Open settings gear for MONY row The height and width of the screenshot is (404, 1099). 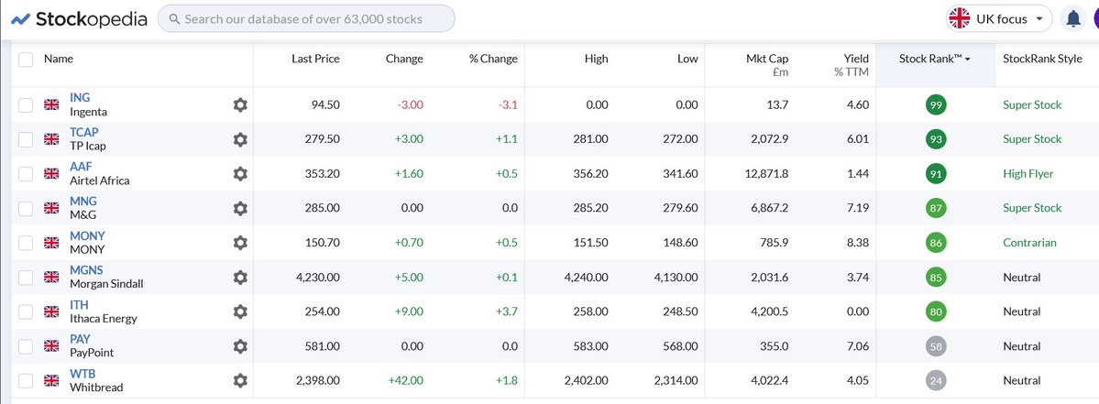click(x=240, y=243)
